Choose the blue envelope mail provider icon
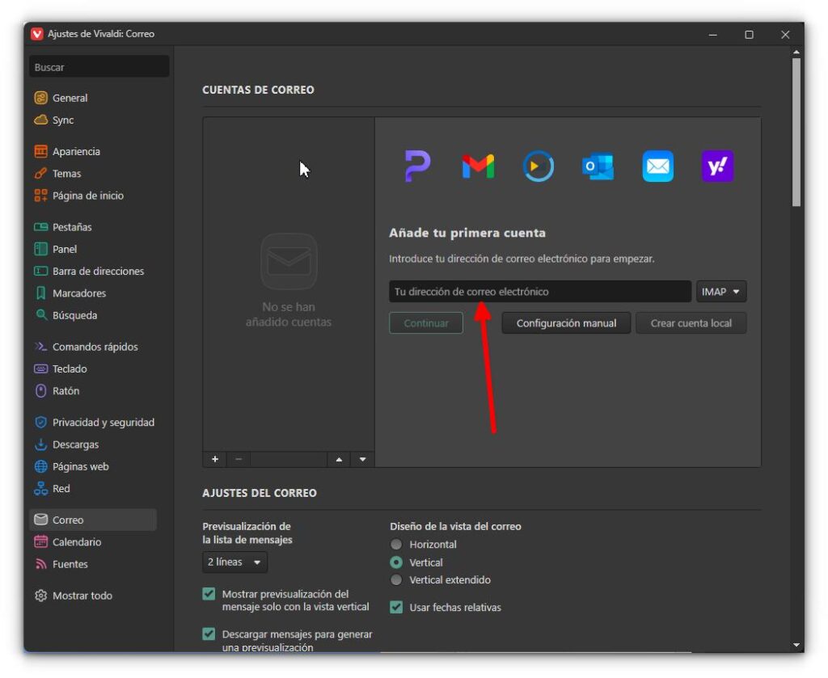Image resolution: width=828 pixels, height=678 pixels. coord(657,166)
